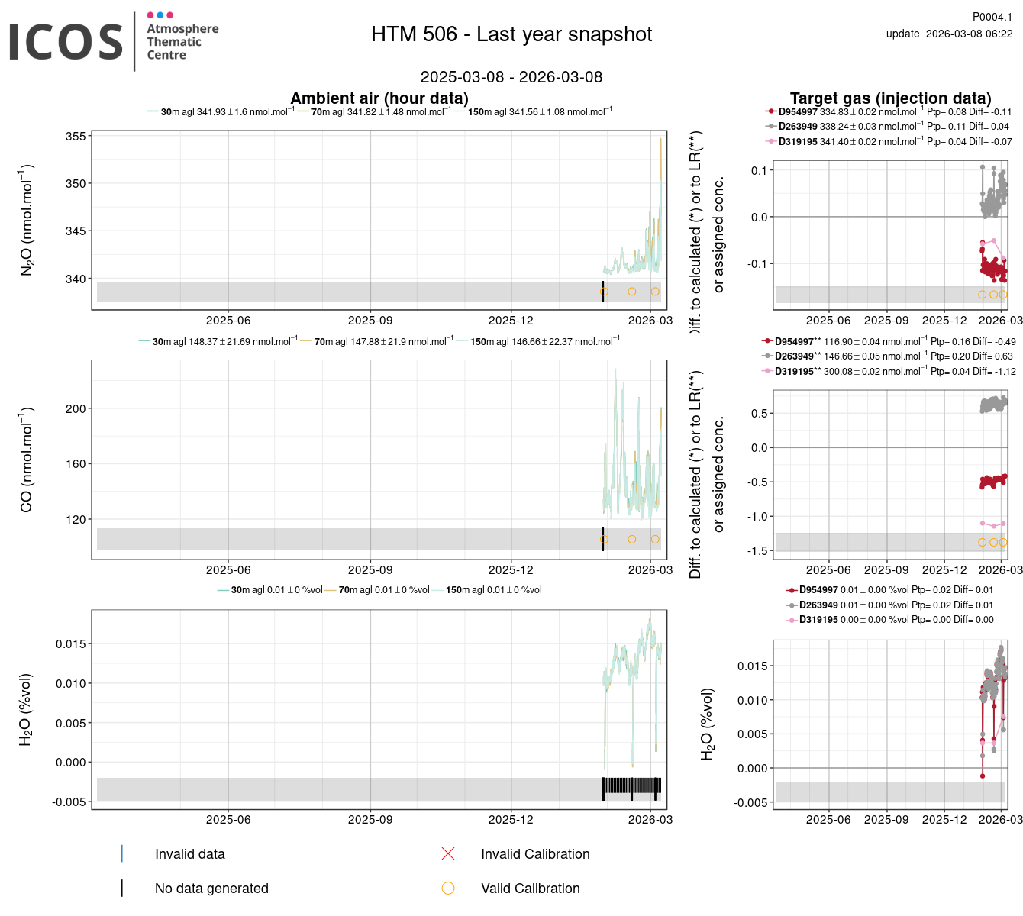
Task: Click the red X Invalid Calibration icon
Action: coord(448,853)
